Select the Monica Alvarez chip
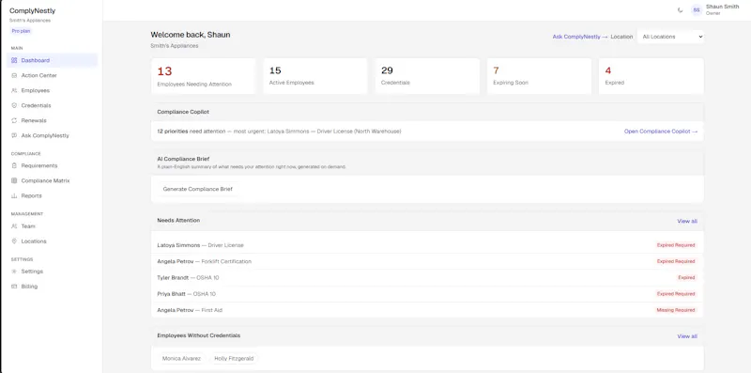The image size is (751, 373). click(x=181, y=358)
